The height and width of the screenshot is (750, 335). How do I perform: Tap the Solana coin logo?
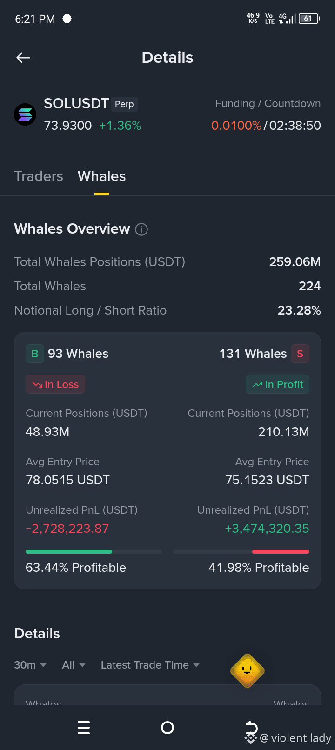coord(25,114)
